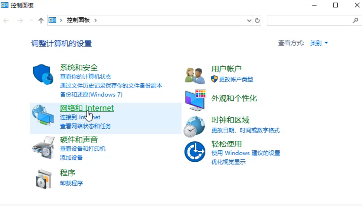Click the User Accounts people icon
This screenshot has height=206, width=362.
point(195,75)
